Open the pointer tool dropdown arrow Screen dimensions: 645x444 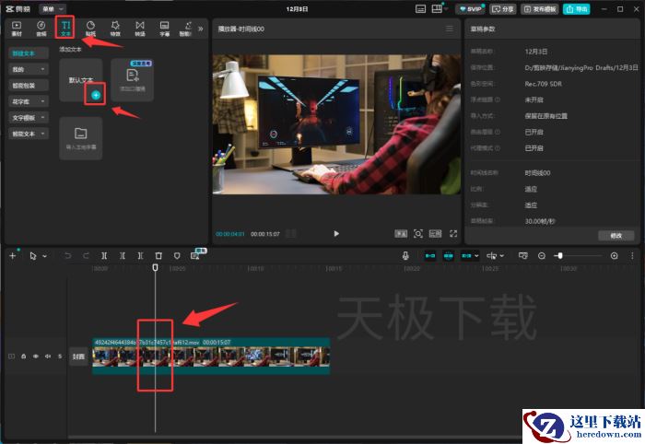[x=44, y=256]
